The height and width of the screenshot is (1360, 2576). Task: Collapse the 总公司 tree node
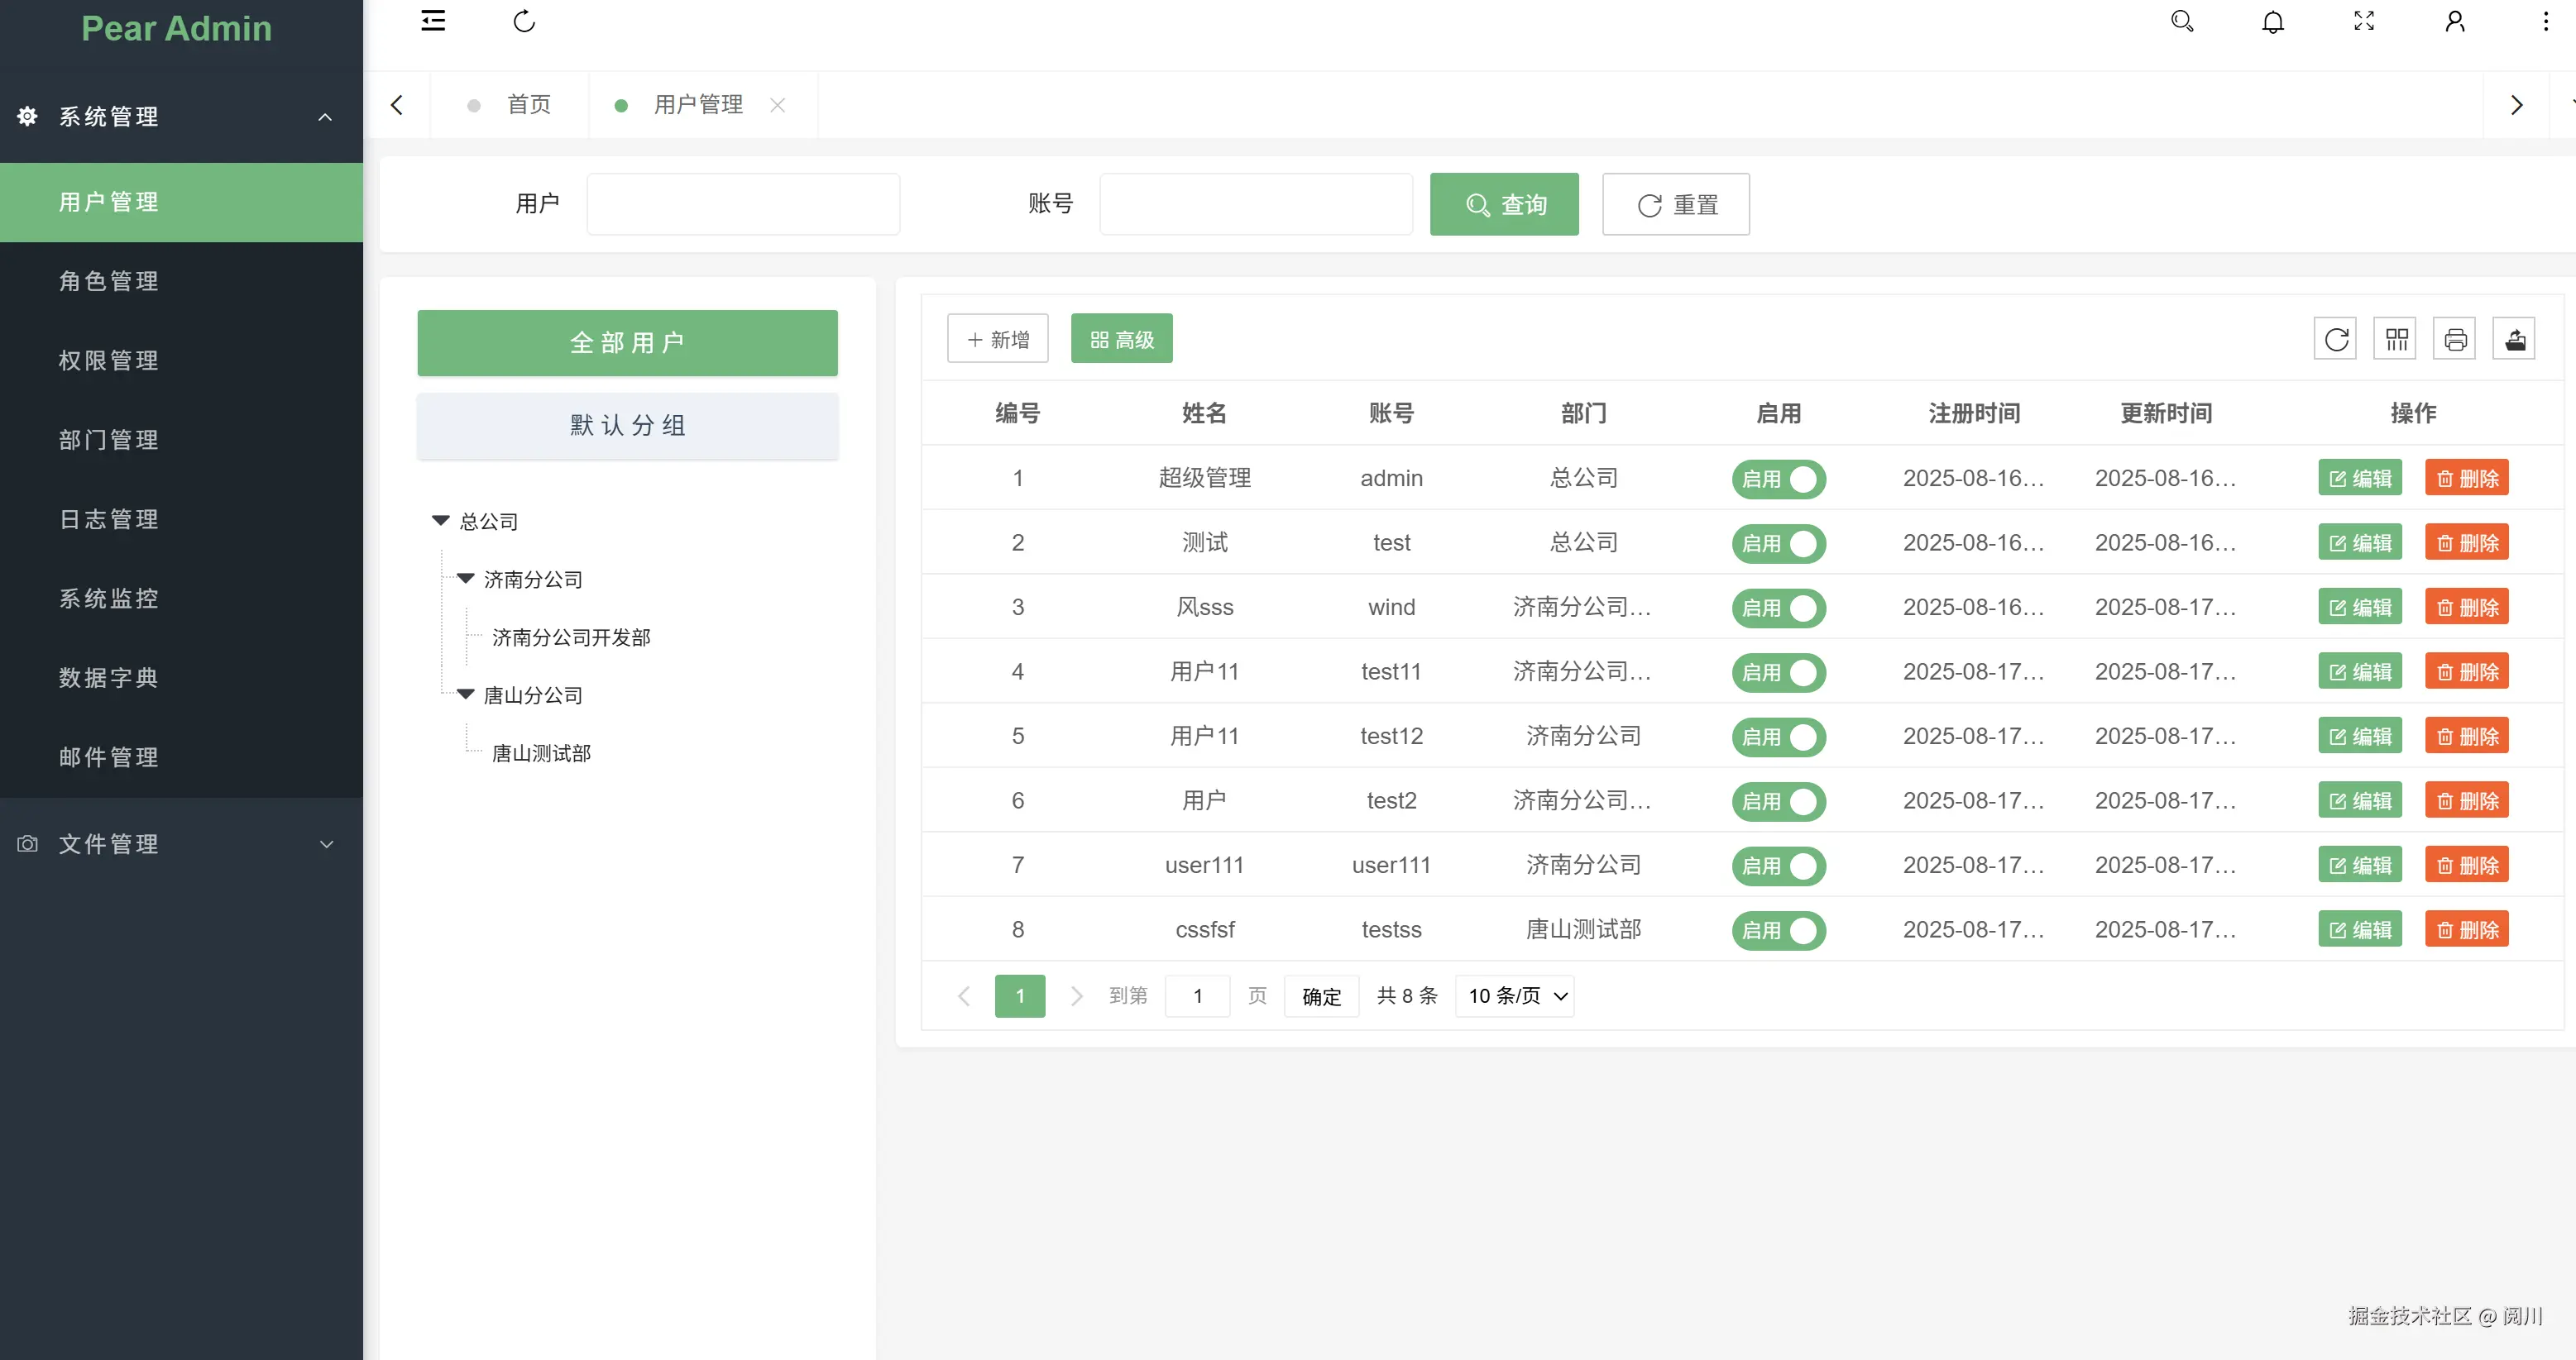[x=440, y=521]
